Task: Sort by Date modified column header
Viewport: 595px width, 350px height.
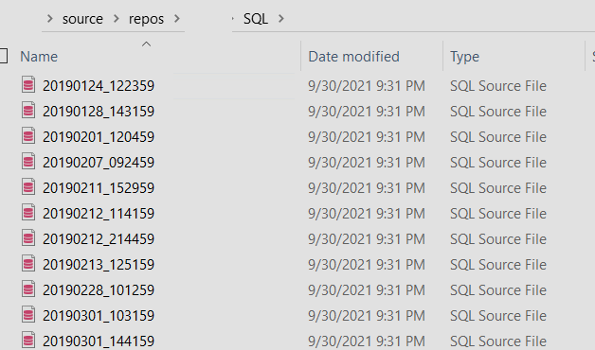Action: pyautogui.click(x=353, y=57)
